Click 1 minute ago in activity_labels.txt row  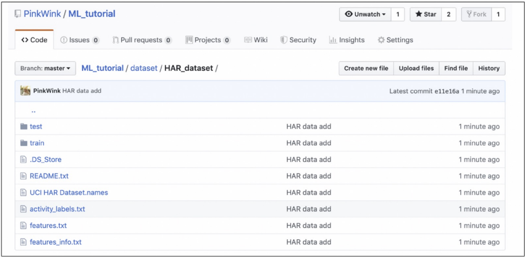[479, 209]
